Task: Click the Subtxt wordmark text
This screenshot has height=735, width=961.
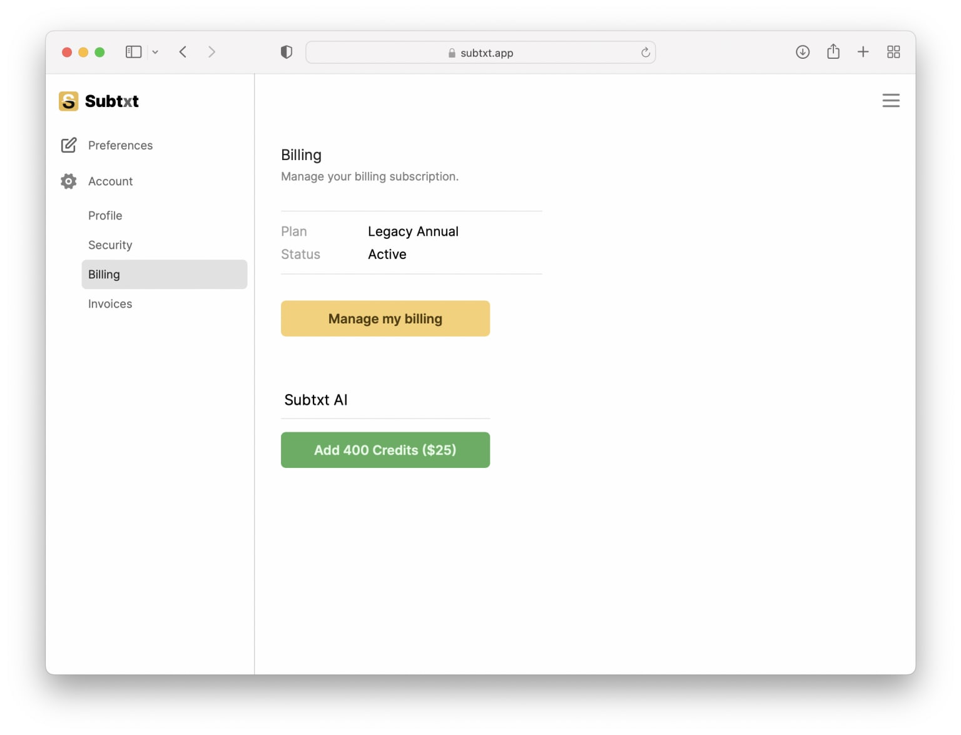Action: [111, 101]
